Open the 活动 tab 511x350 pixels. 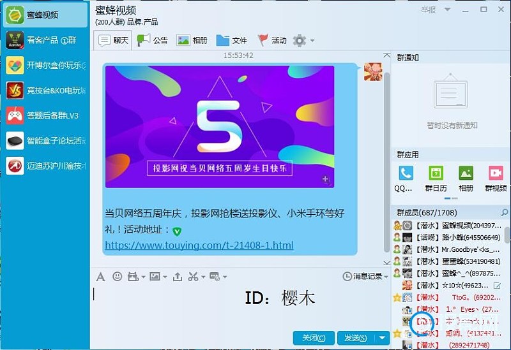pyautogui.click(x=272, y=40)
